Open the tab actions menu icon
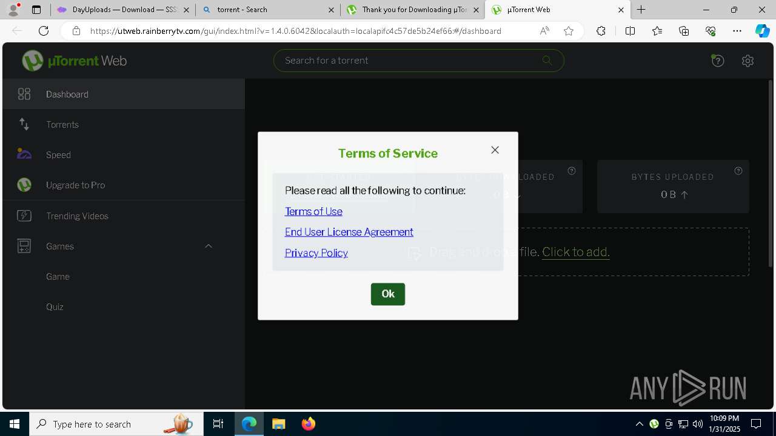776x436 pixels. (x=36, y=10)
